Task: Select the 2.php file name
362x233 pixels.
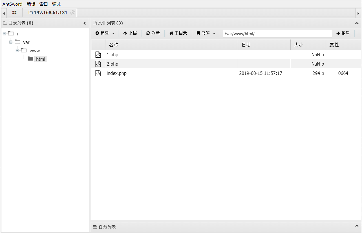Action: pos(112,64)
